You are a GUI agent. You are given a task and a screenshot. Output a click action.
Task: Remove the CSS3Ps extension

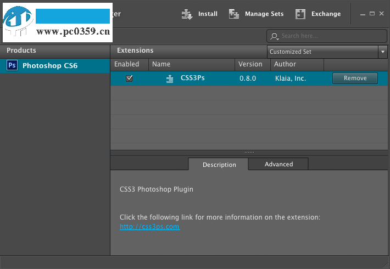[355, 79]
